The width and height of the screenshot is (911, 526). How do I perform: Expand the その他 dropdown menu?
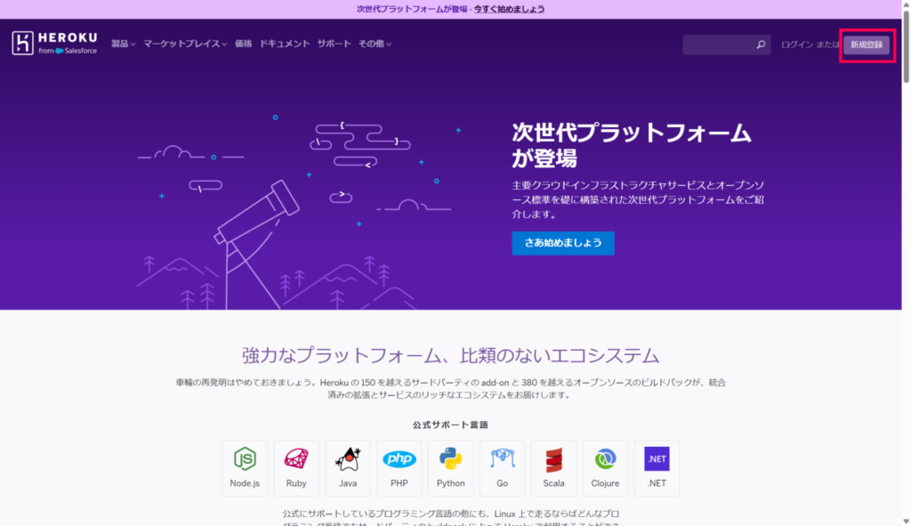click(x=375, y=44)
